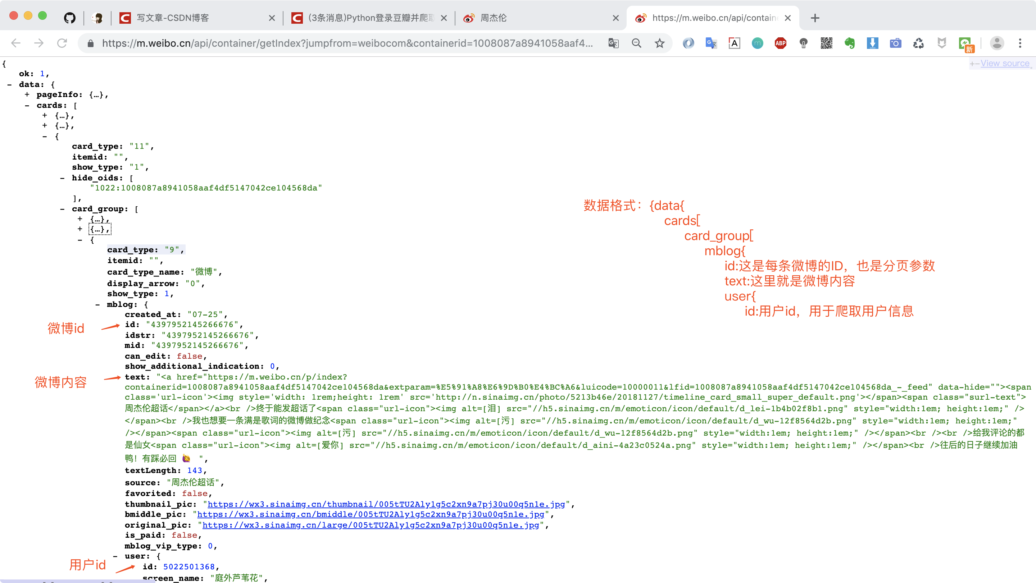Open the Chrome profile avatar
1036x583 pixels.
[x=997, y=43]
